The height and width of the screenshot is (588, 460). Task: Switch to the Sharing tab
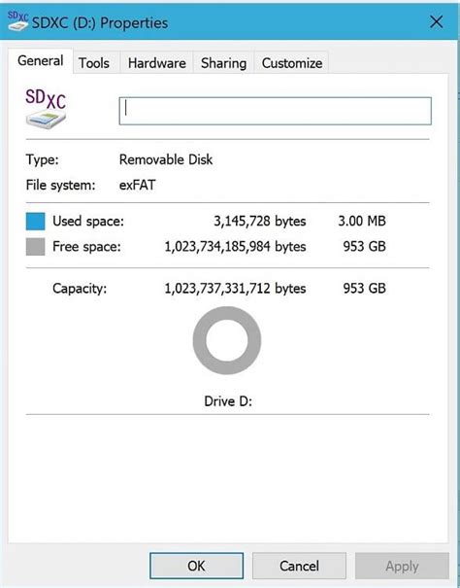coord(223,62)
